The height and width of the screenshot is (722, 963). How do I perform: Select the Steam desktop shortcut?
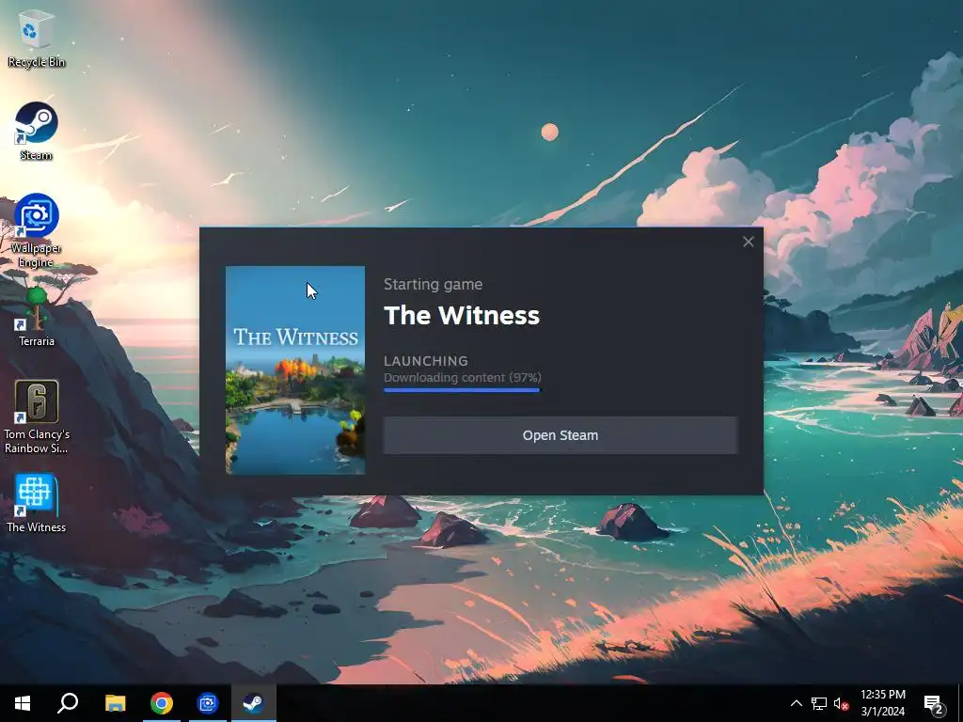[x=37, y=132]
